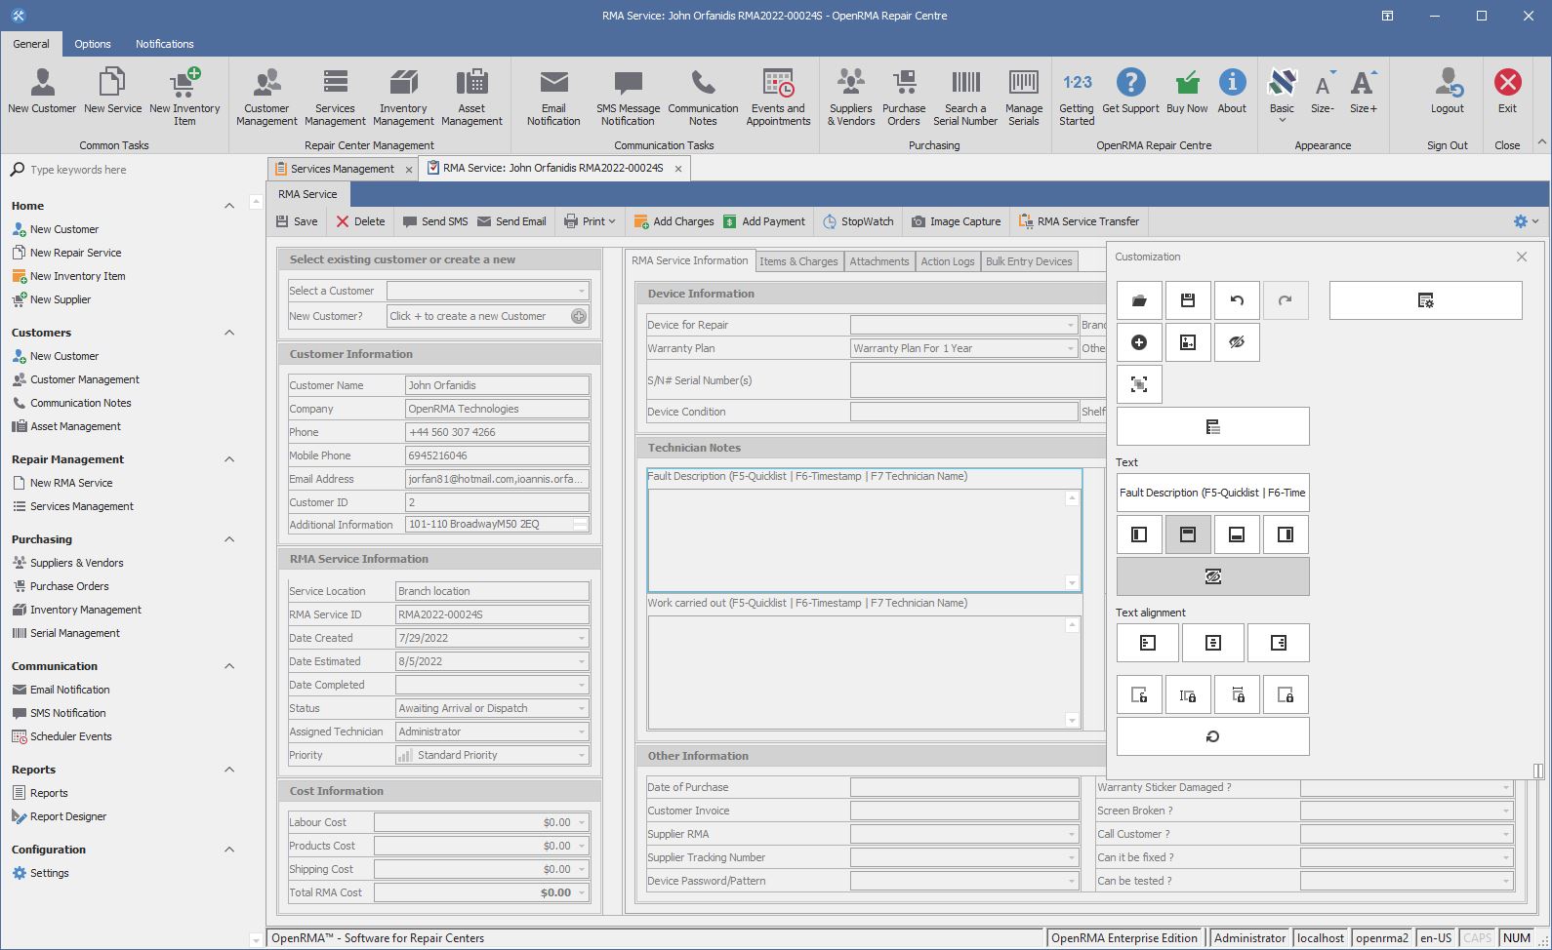Open Events and Appointments
The image size is (1552, 950).
point(778,98)
